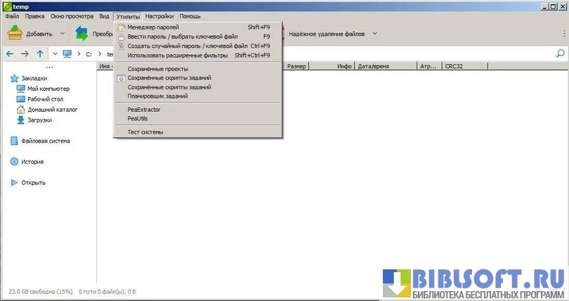The height and width of the screenshot is (301, 569).
Task: Click the search magnifier icon
Action: tap(560, 53)
